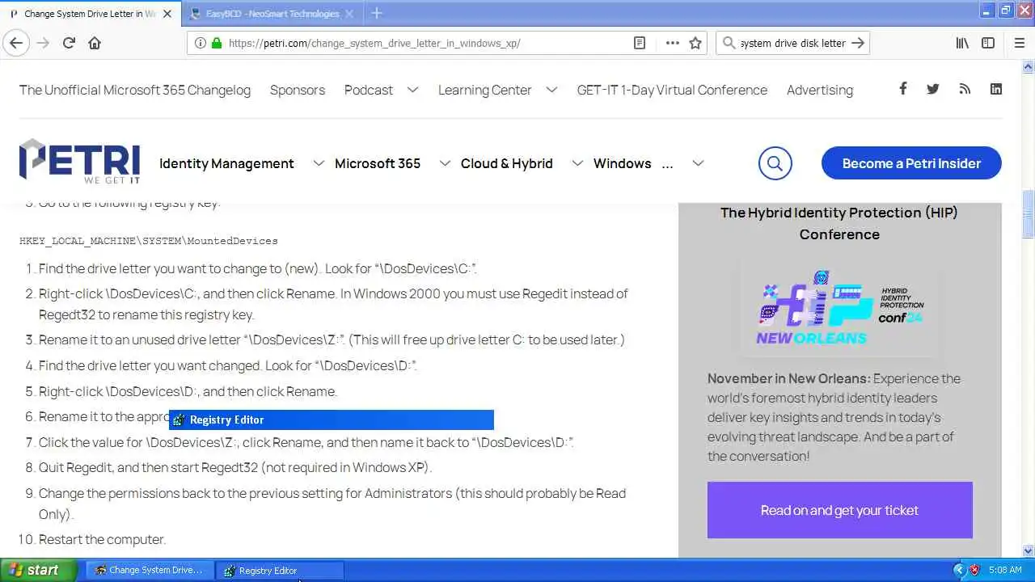Close the Change System Drive Letter tab
Viewport: 1035px width, 582px height.
point(168,14)
